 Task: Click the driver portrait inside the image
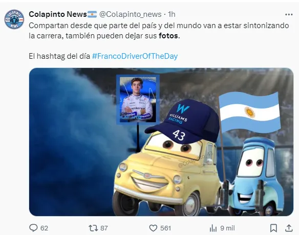click(138, 100)
